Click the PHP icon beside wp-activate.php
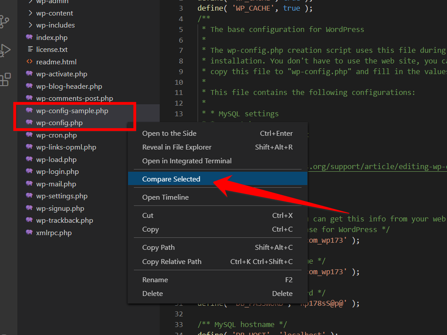Screen dimensions: 447x335 pos(29,73)
